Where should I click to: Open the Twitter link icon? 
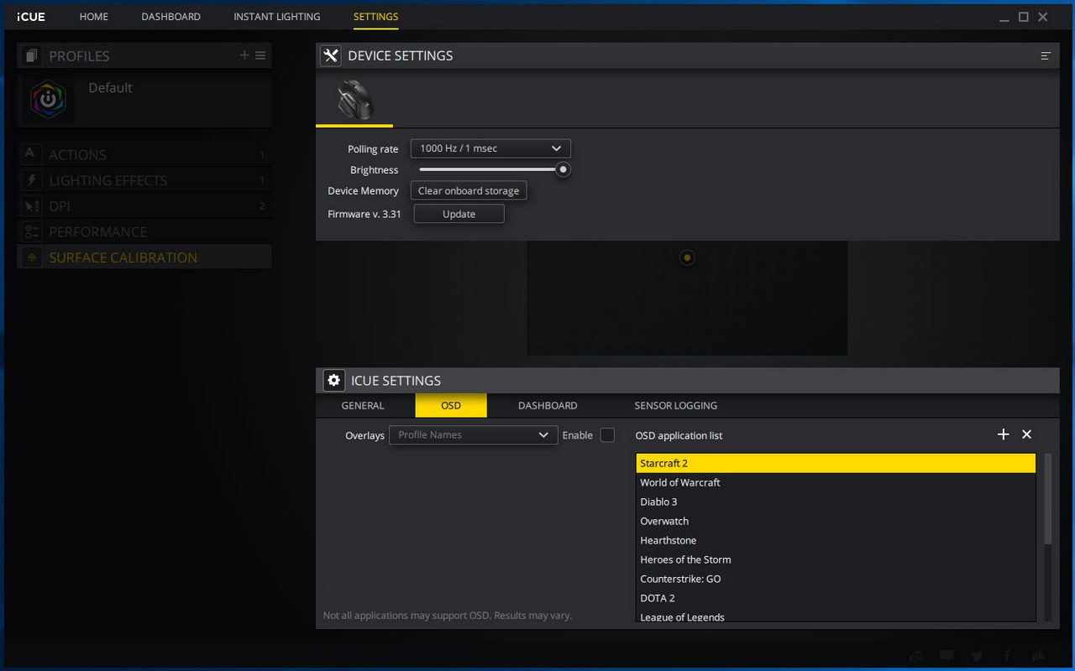click(x=977, y=656)
